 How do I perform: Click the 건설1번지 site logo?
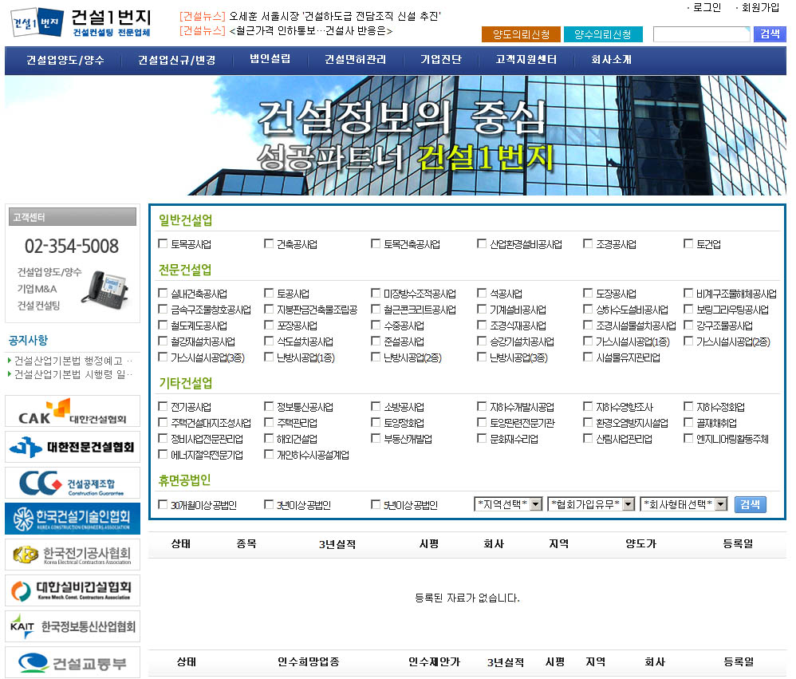coord(83,22)
